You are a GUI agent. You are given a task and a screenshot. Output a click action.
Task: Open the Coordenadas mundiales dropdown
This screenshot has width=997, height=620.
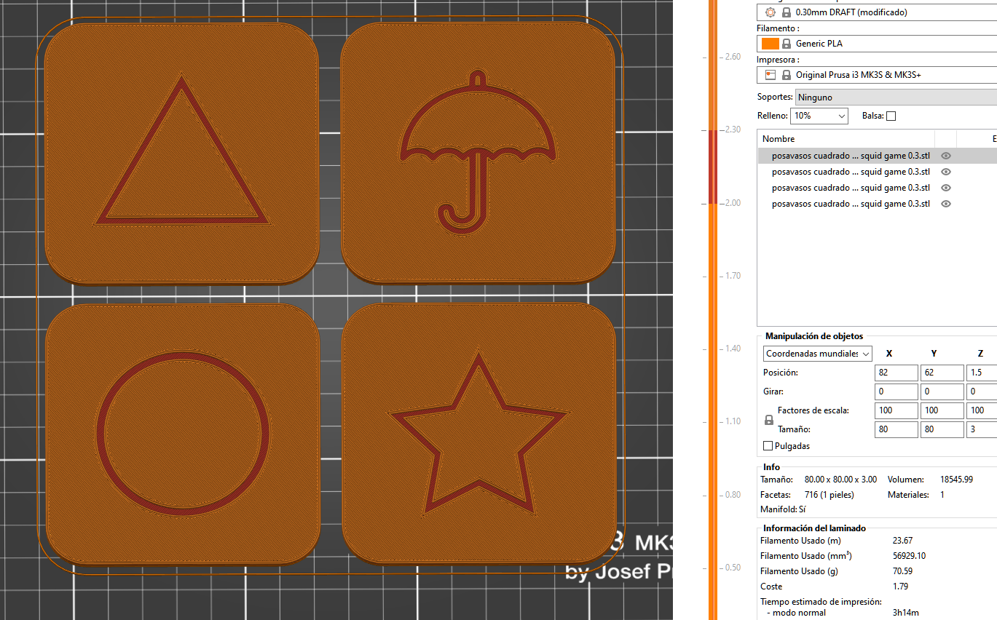click(817, 354)
